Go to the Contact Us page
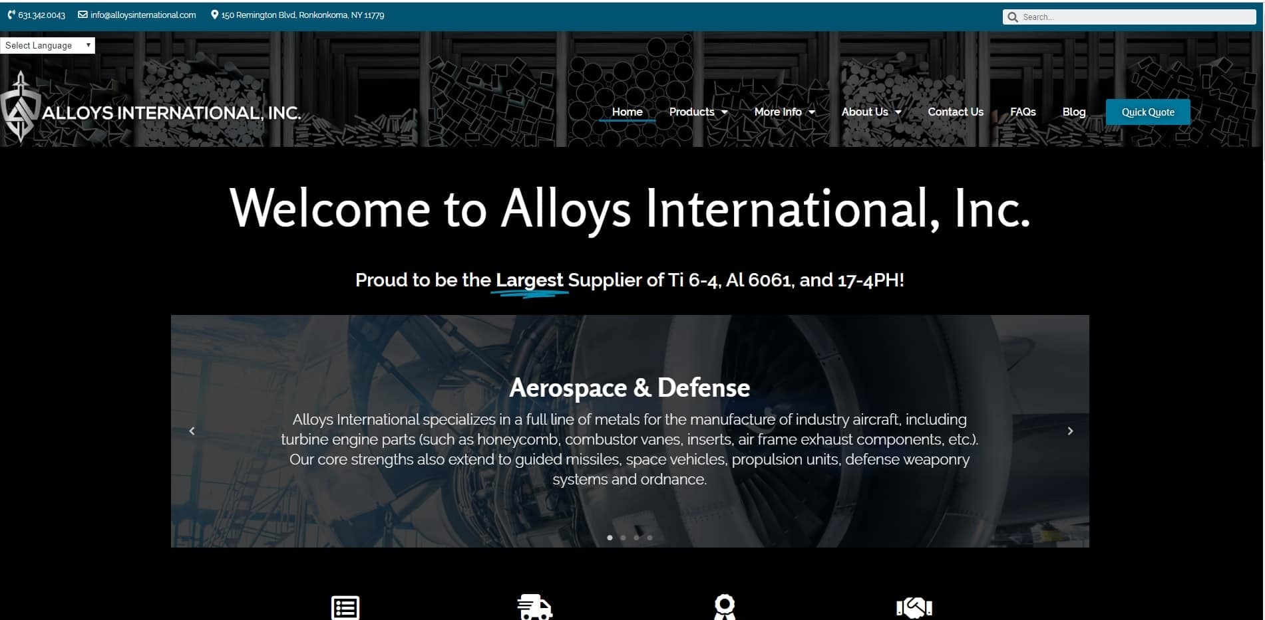Viewport: 1265px width, 620px height. (x=956, y=112)
